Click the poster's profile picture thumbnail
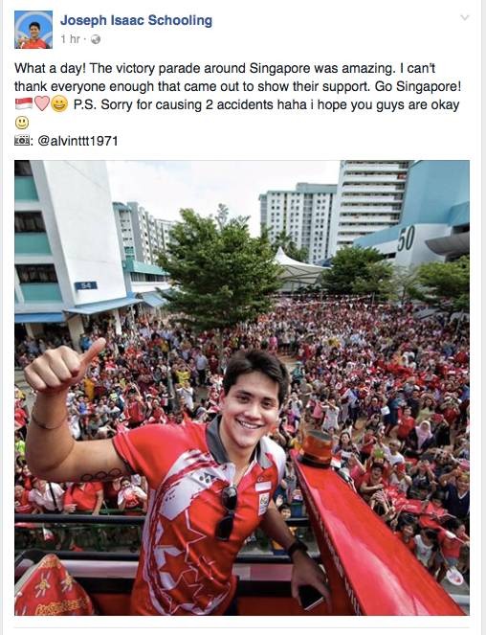The width and height of the screenshot is (486, 635). (x=33, y=30)
